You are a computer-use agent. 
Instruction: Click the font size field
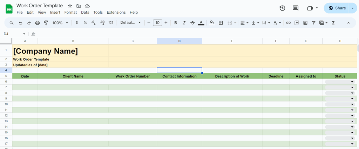tap(157, 23)
